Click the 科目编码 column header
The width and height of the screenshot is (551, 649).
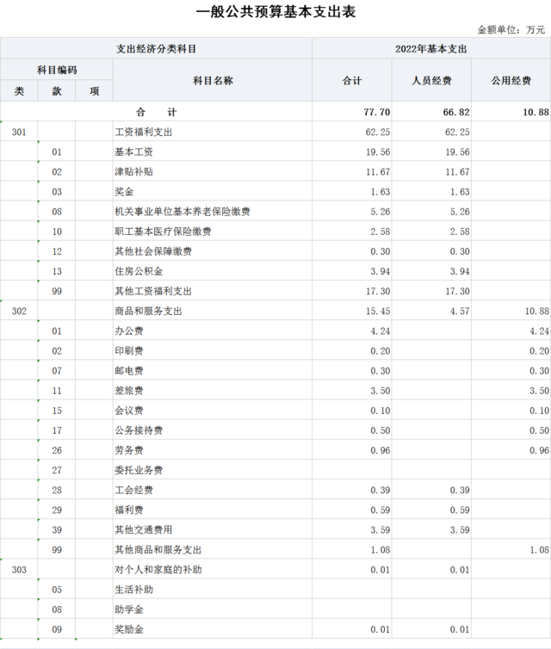[57, 70]
